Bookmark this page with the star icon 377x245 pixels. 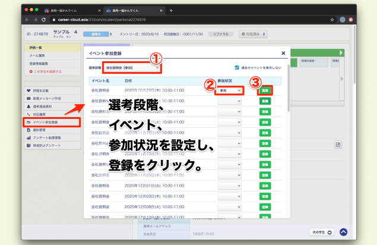tap(332, 20)
